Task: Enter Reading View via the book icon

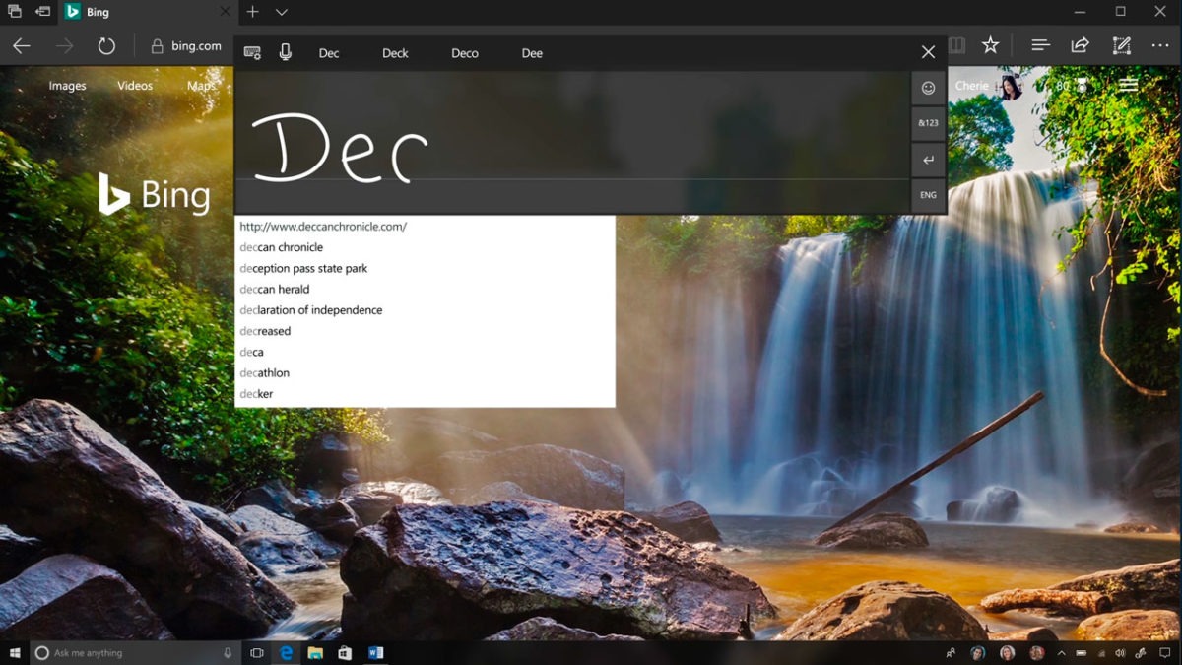Action: [956, 45]
